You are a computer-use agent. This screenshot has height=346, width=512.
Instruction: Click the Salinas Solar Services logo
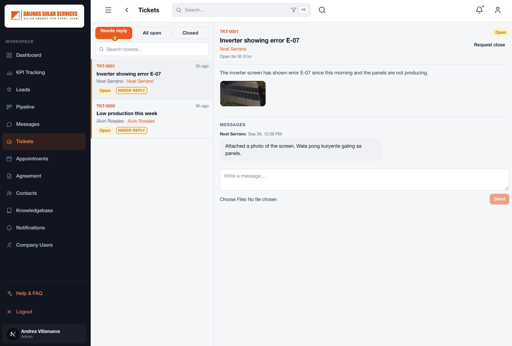tap(45, 16)
